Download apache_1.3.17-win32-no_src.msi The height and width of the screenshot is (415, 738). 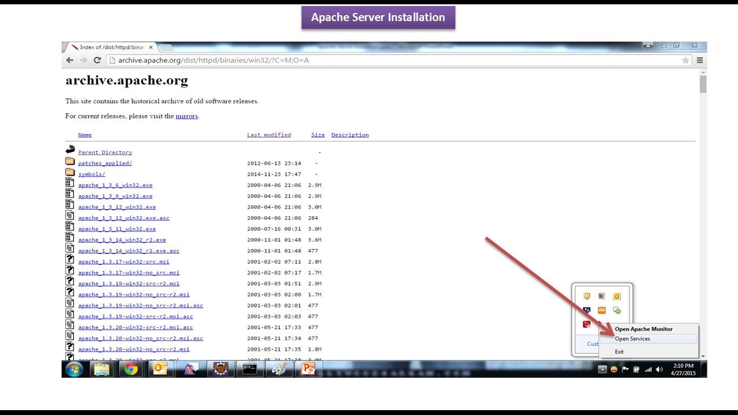pyautogui.click(x=129, y=273)
